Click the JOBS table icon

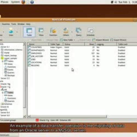point(29,59)
